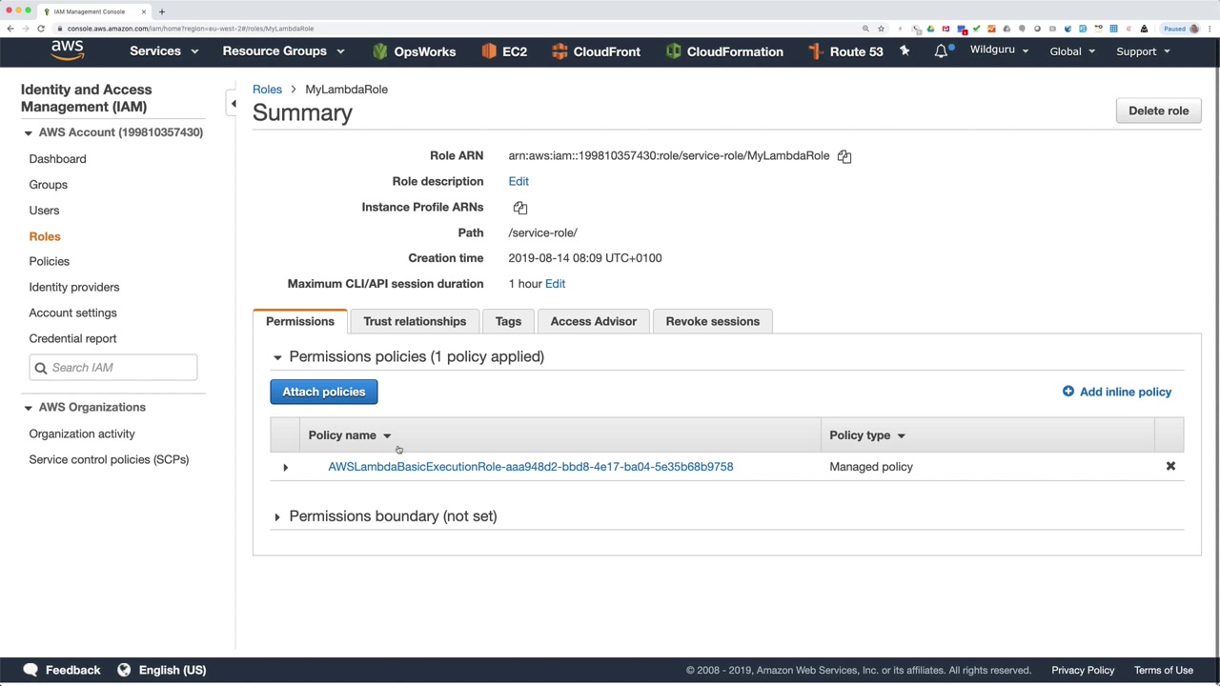
Task: Reload the page with the refresh icon
Action: click(x=41, y=29)
